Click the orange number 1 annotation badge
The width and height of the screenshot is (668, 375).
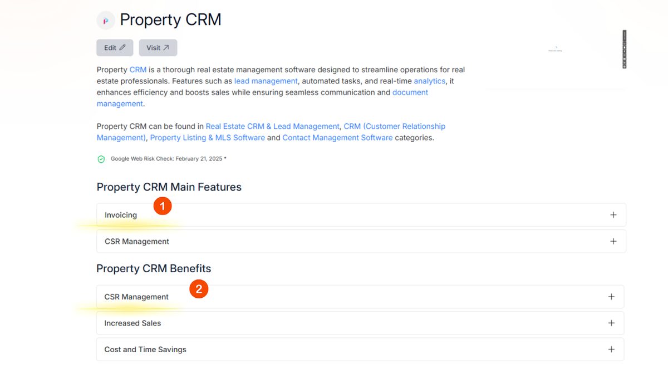[x=163, y=206]
